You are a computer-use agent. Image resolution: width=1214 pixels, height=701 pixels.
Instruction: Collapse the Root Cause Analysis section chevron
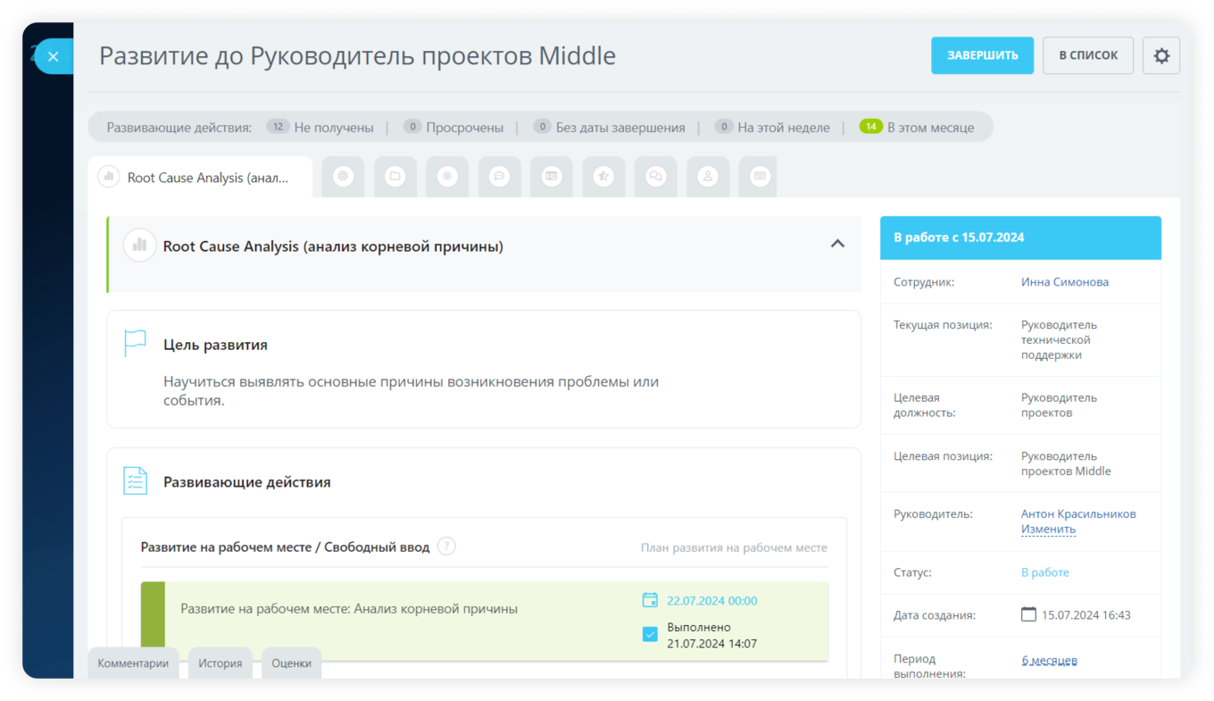(x=837, y=244)
